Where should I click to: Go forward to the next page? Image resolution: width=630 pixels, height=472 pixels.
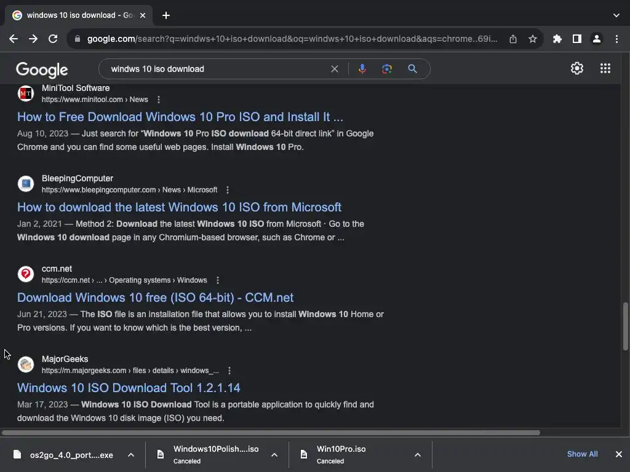click(x=33, y=39)
